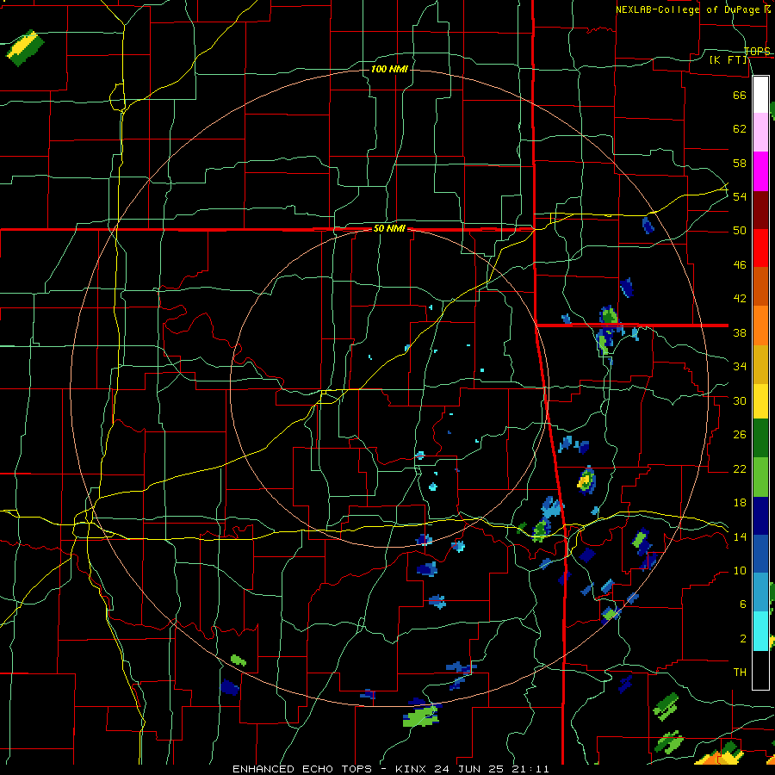Click the white swatch in the tops legend
The width and height of the screenshot is (775, 775).
760,95
